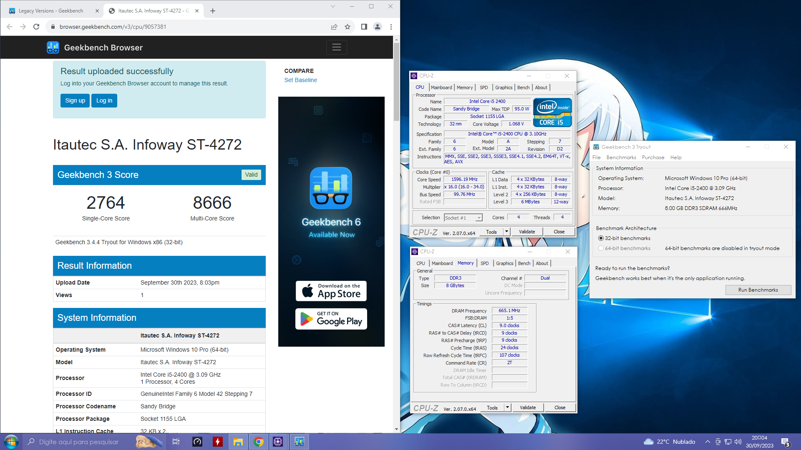Open Chrome three-dot menu

[x=391, y=27]
